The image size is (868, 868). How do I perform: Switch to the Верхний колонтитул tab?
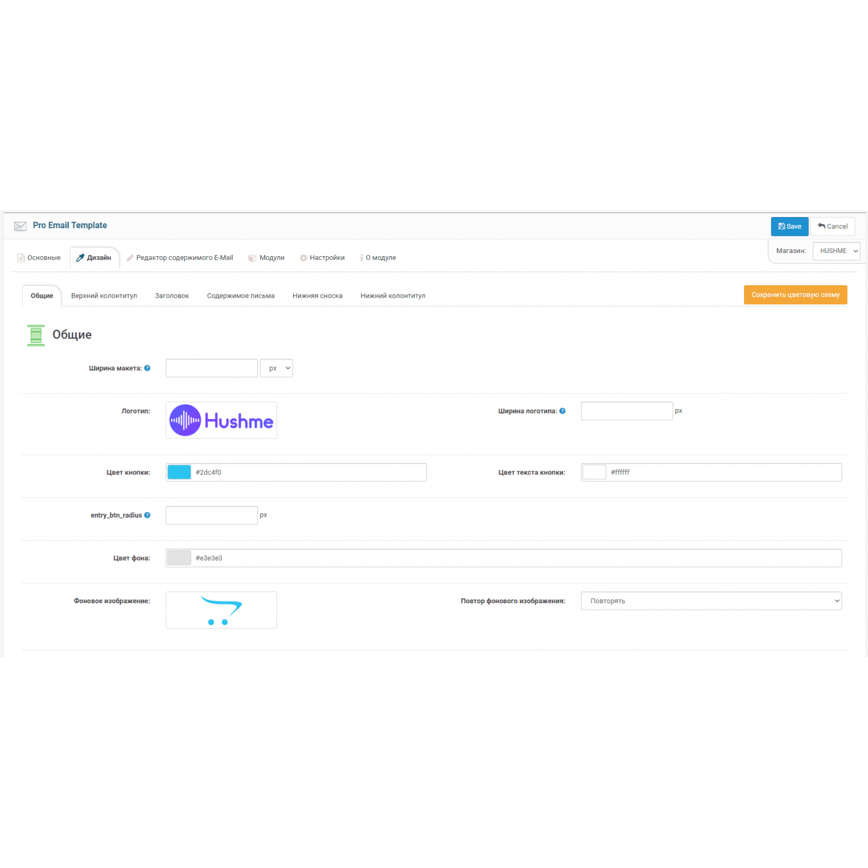(104, 296)
